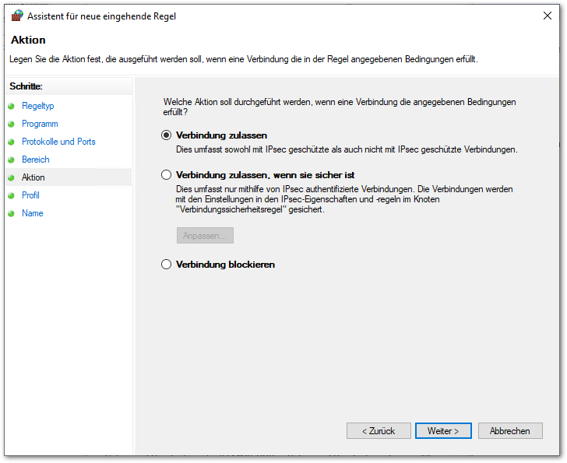Go to the Regeltyp step label
567x463 pixels.
click(37, 106)
